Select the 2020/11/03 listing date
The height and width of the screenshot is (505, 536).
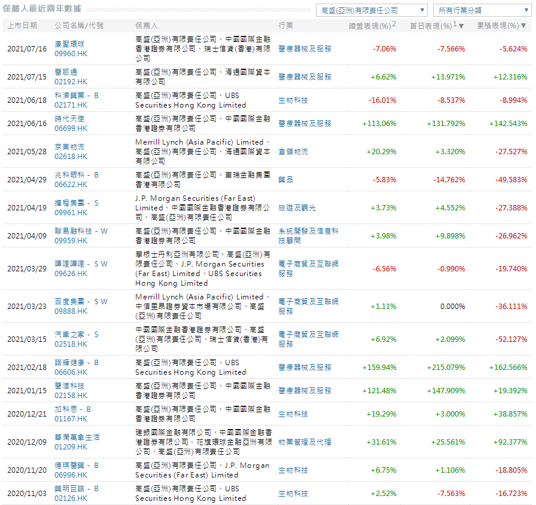(27, 494)
